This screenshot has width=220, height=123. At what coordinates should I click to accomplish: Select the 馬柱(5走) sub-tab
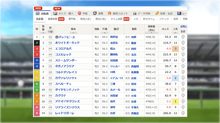click(85, 19)
